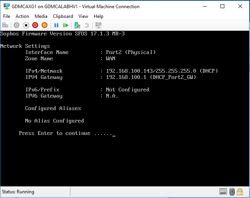Create a checkpoint using the toolbar icon
250x198 pixels.
pyautogui.click(x=77, y=25)
